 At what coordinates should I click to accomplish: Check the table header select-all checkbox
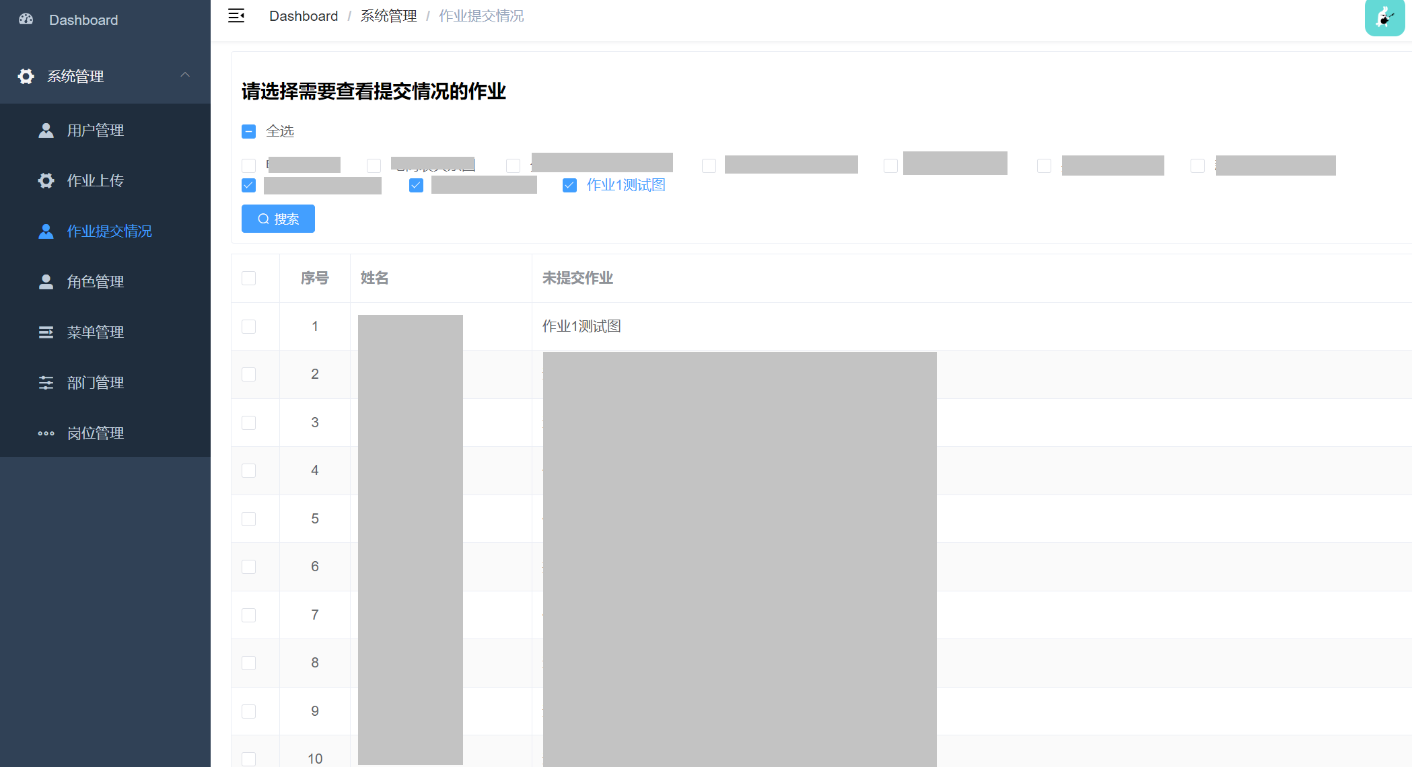[x=248, y=278]
